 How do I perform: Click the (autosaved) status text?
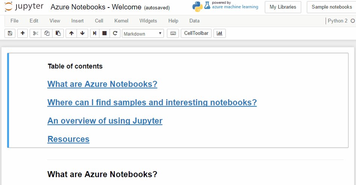(x=157, y=8)
